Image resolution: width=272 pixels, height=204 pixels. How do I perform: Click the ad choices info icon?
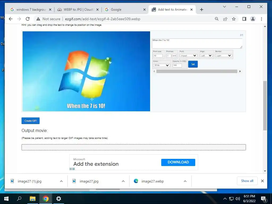pyautogui.click(x=74, y=169)
